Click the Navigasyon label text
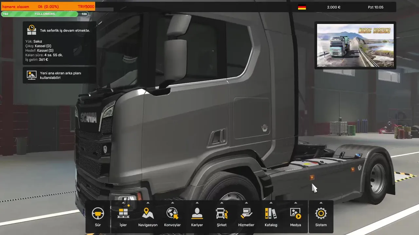The image size is (419, 235). 148,225
